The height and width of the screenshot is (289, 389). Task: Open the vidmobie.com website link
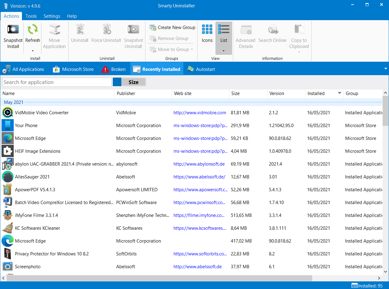(200, 113)
